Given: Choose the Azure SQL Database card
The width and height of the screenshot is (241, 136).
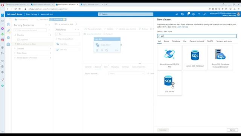Looking at the screenshot, I should click(195, 57).
